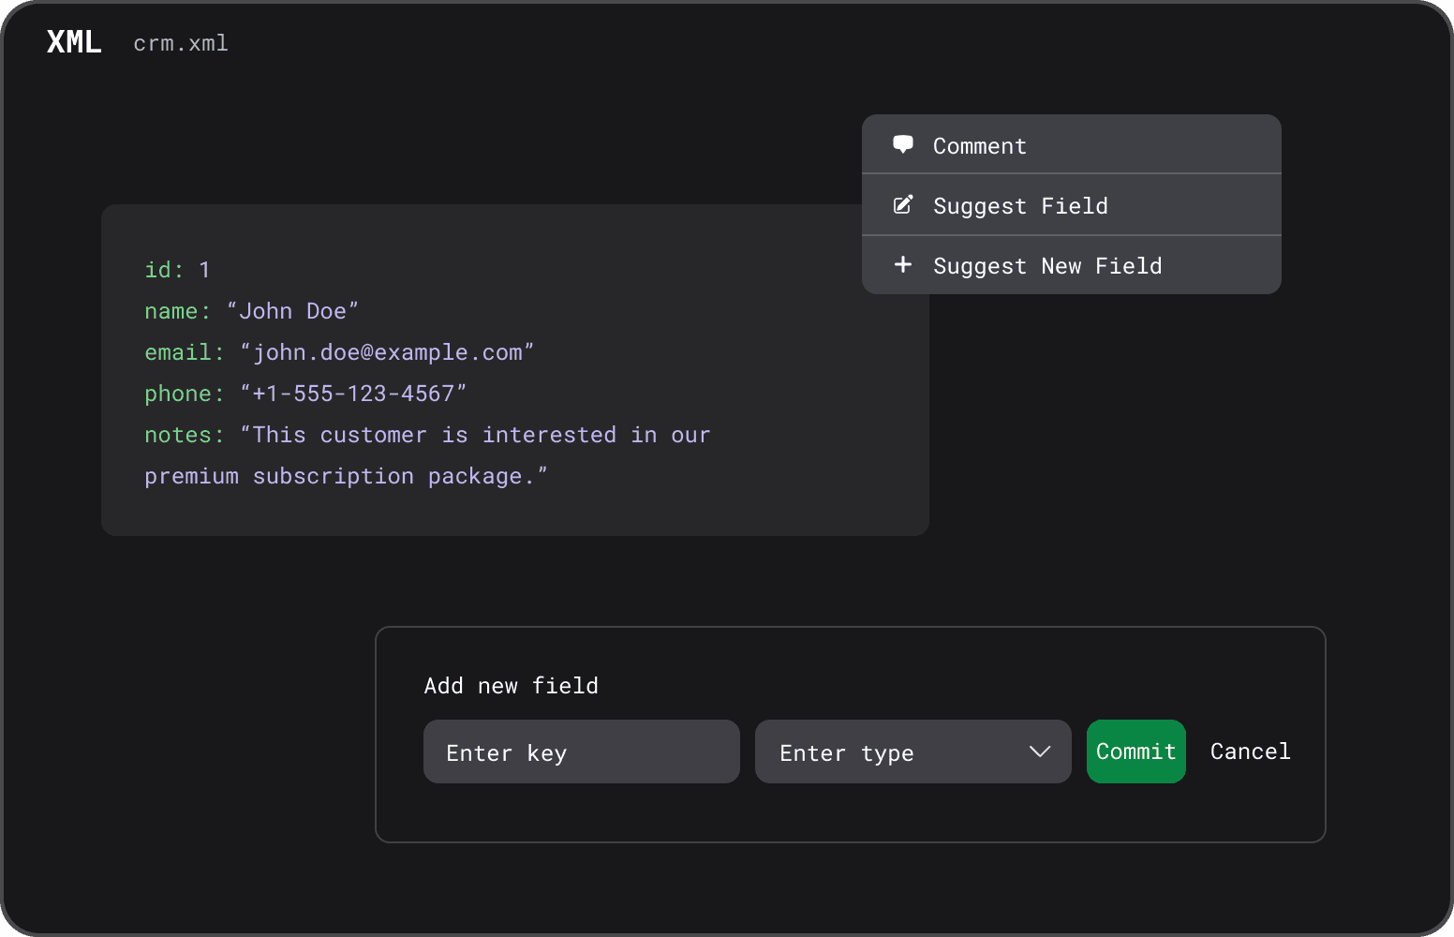Click the XML logo in the header
This screenshot has height=937, width=1454.
pos(74,41)
